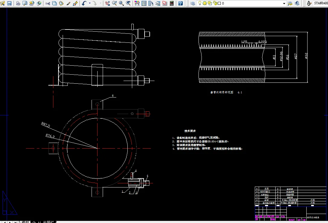This screenshot has height=223, width=328.
Task: Click the layer 0 color swatch square
Action: [219, 3]
